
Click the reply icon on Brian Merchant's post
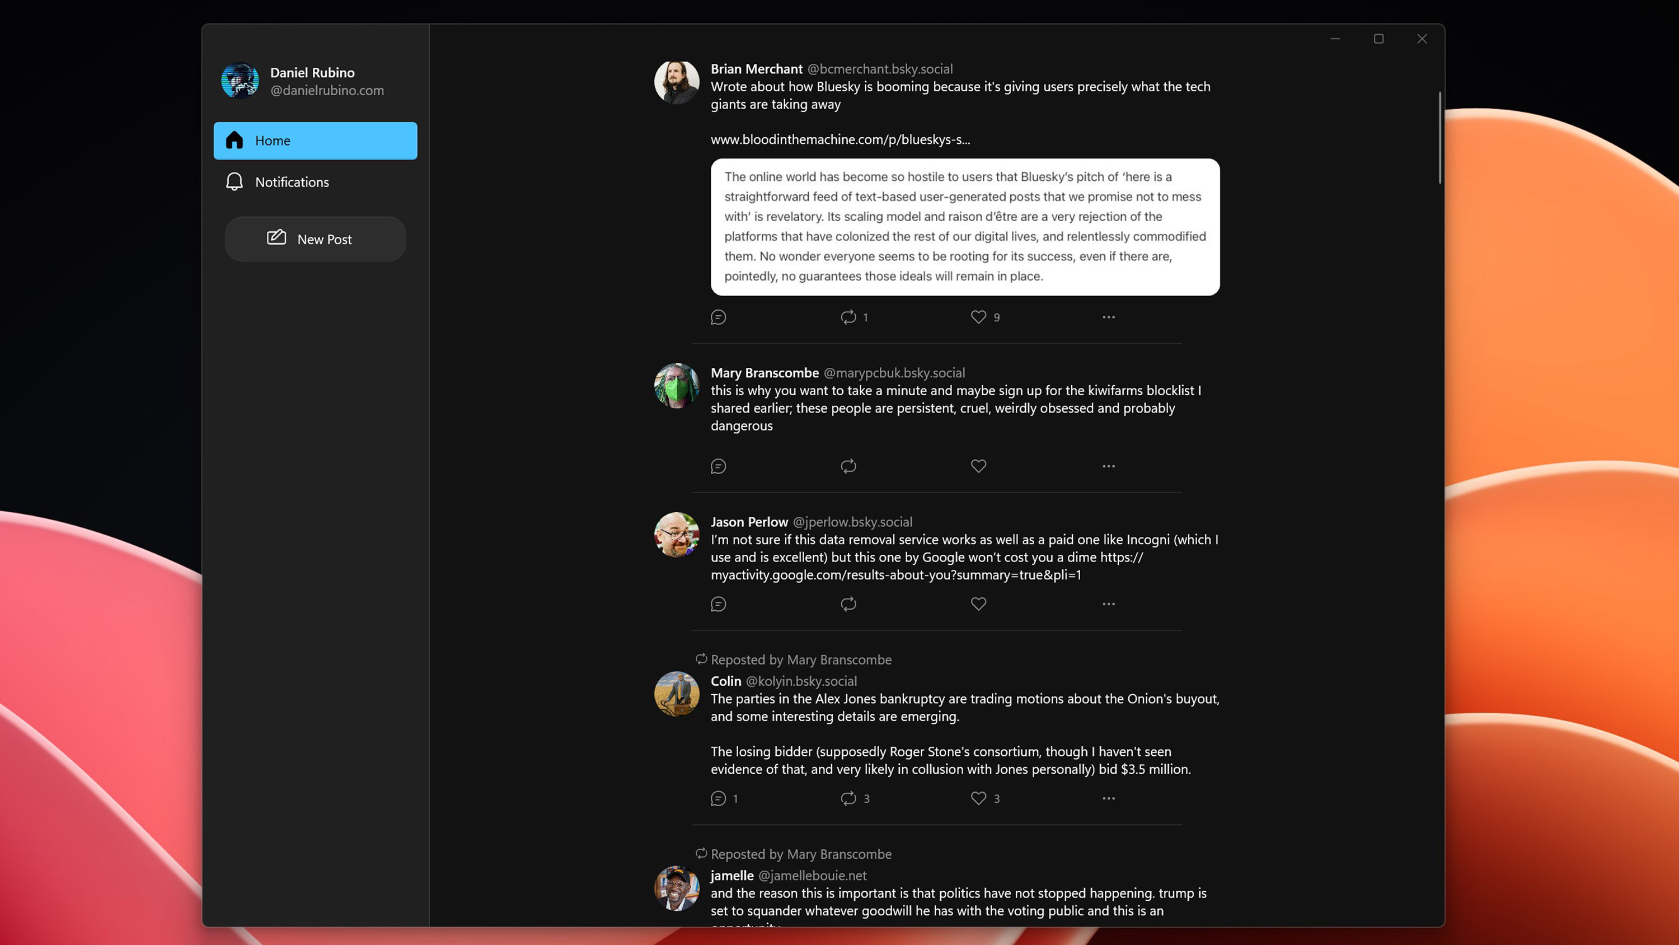719,316
